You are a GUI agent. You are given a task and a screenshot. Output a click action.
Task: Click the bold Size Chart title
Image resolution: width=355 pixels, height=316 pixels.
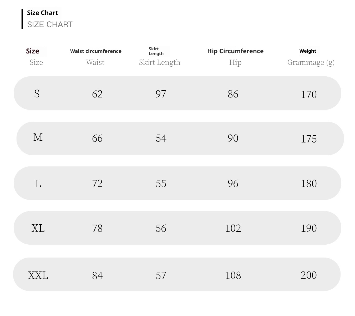(x=43, y=13)
